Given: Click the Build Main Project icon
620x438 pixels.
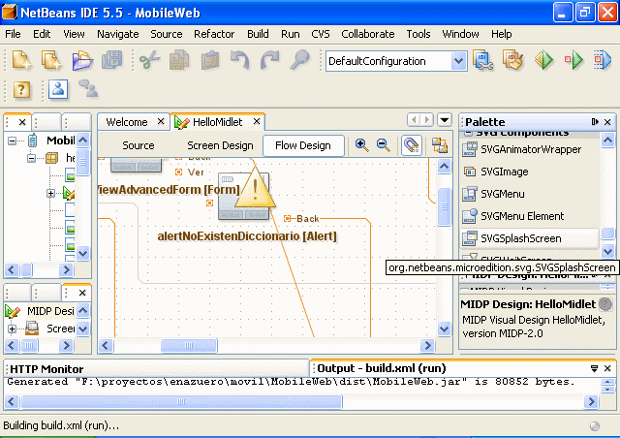Looking at the screenshot, I should (x=482, y=60).
